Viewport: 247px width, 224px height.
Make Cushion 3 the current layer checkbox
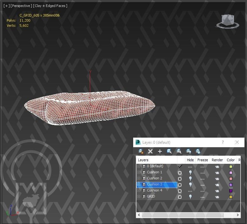click(180, 185)
